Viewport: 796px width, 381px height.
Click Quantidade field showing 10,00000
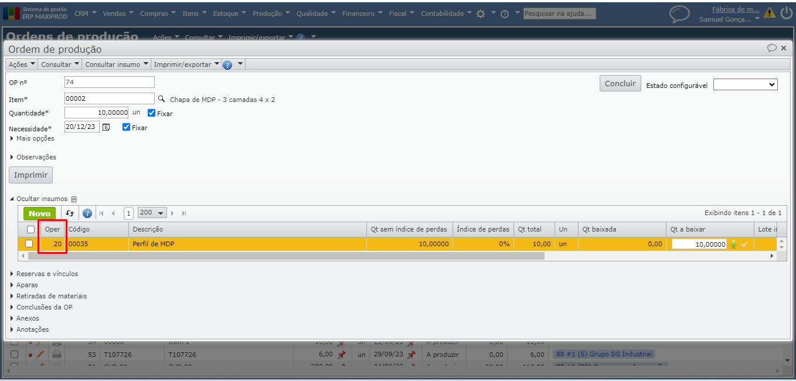pos(97,113)
